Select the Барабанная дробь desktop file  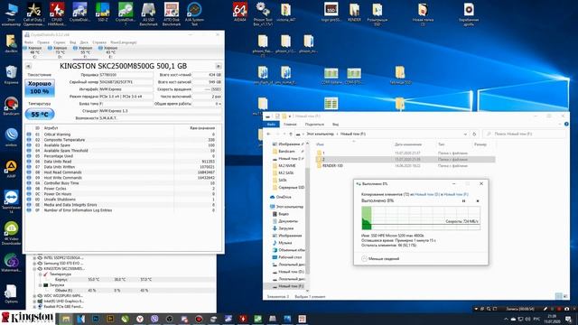(x=469, y=14)
